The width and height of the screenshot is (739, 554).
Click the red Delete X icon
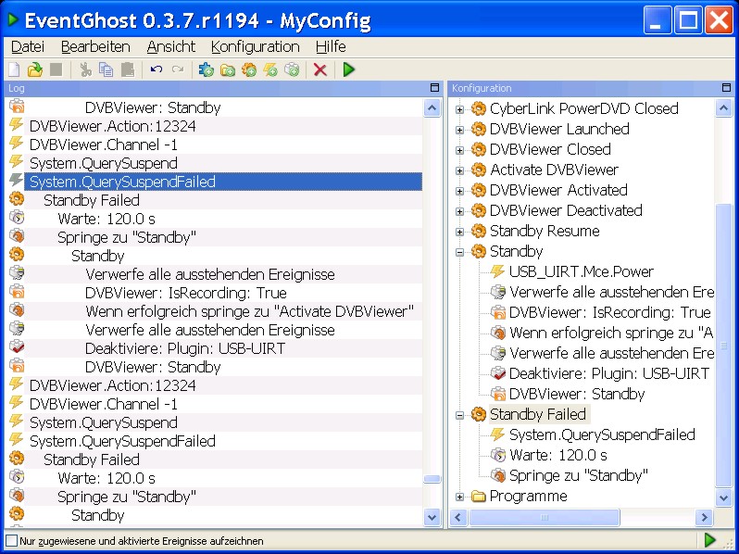pos(320,69)
